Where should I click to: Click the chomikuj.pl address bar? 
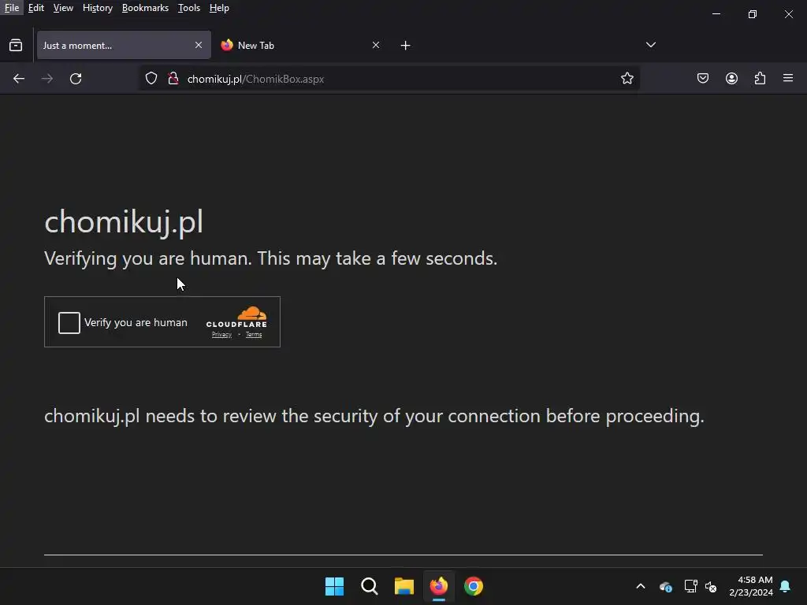pos(389,79)
